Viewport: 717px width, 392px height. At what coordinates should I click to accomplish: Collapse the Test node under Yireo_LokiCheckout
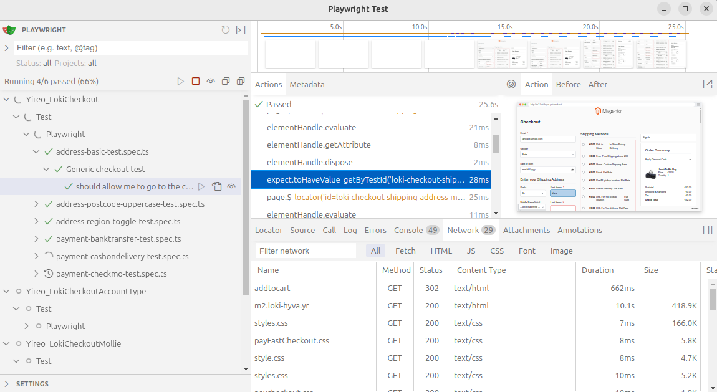coord(16,117)
